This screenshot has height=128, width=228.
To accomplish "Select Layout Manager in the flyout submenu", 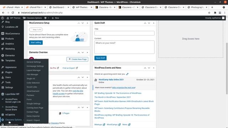I will [x=33, y=70].
